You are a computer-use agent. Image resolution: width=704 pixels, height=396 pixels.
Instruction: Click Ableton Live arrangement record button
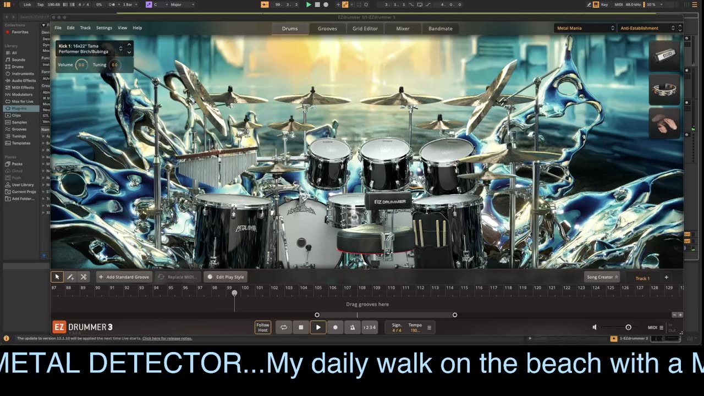326,4
